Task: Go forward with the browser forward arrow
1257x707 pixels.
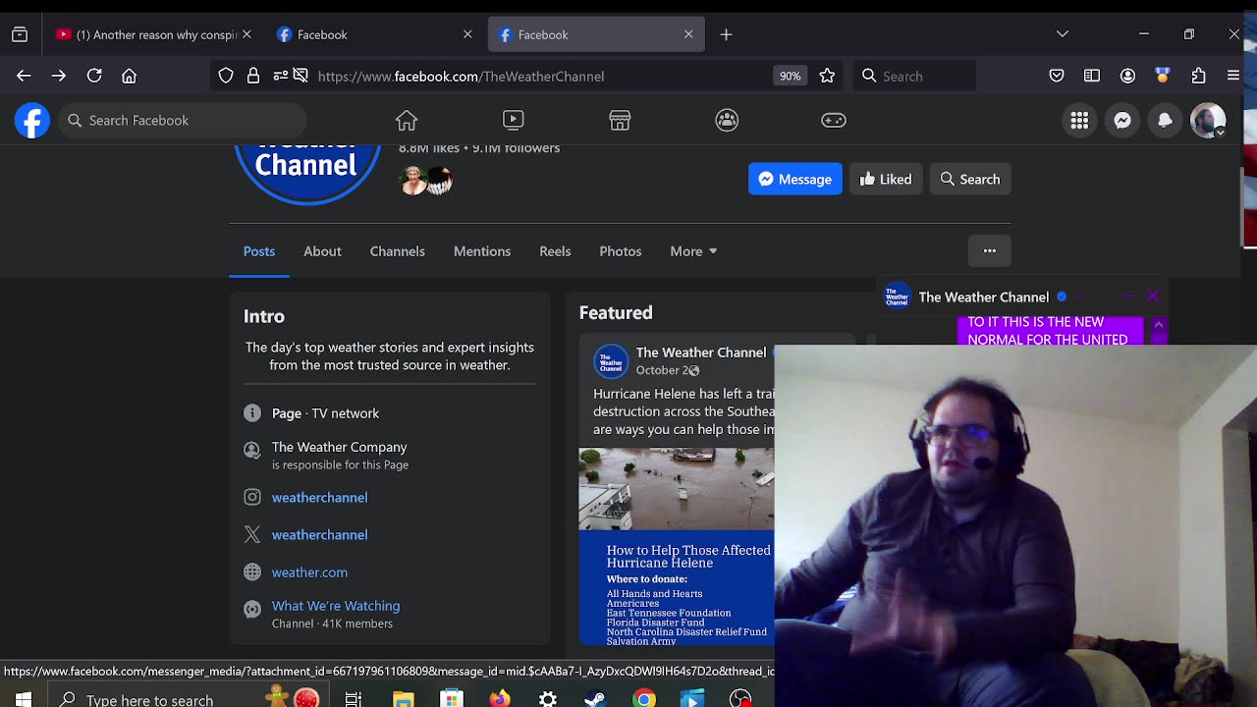Action: (59, 76)
